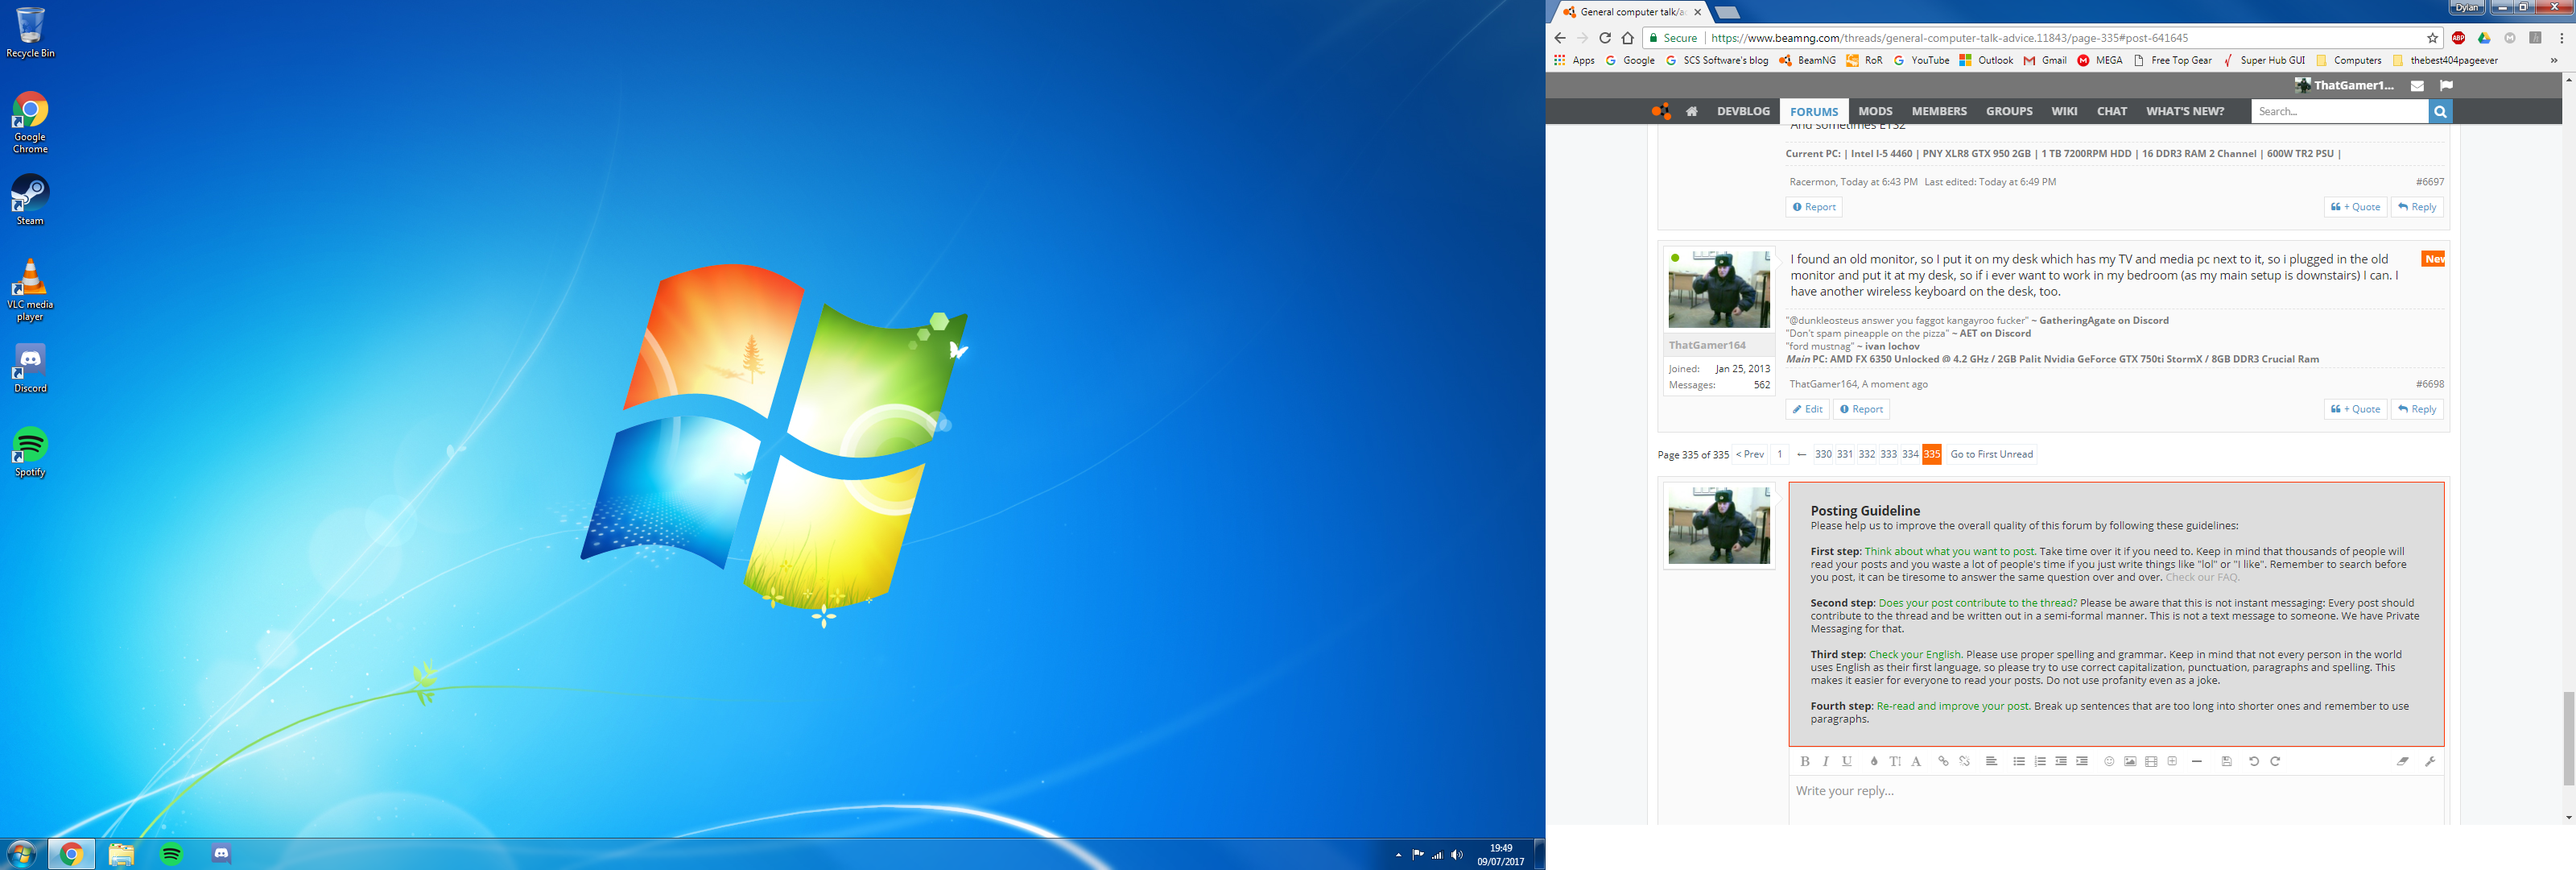Insert a link using the chain icon
The image size is (2576, 870).
[1943, 761]
